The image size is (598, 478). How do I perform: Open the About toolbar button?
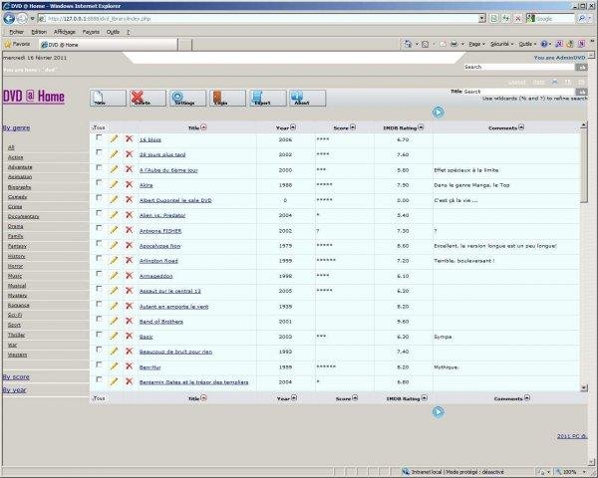[x=307, y=98]
